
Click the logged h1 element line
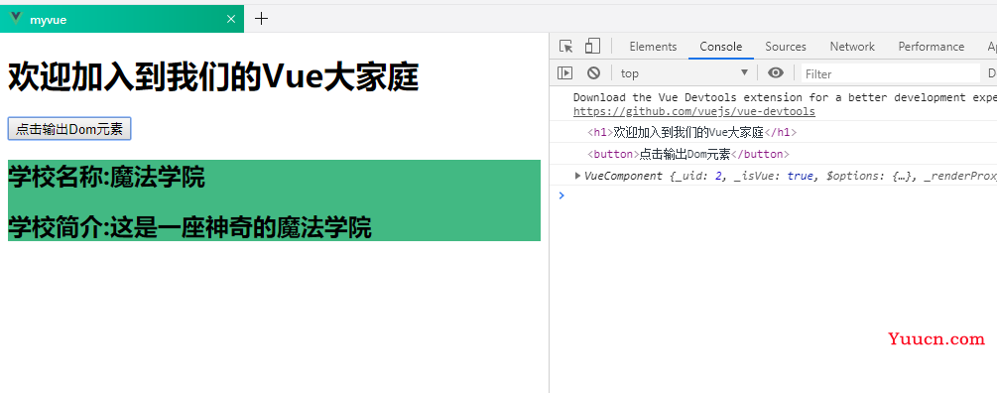pyautogui.click(x=691, y=132)
